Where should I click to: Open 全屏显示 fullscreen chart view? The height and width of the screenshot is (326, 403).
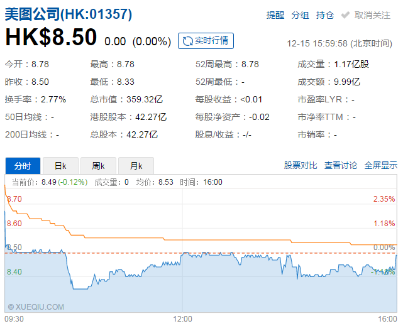381,165
